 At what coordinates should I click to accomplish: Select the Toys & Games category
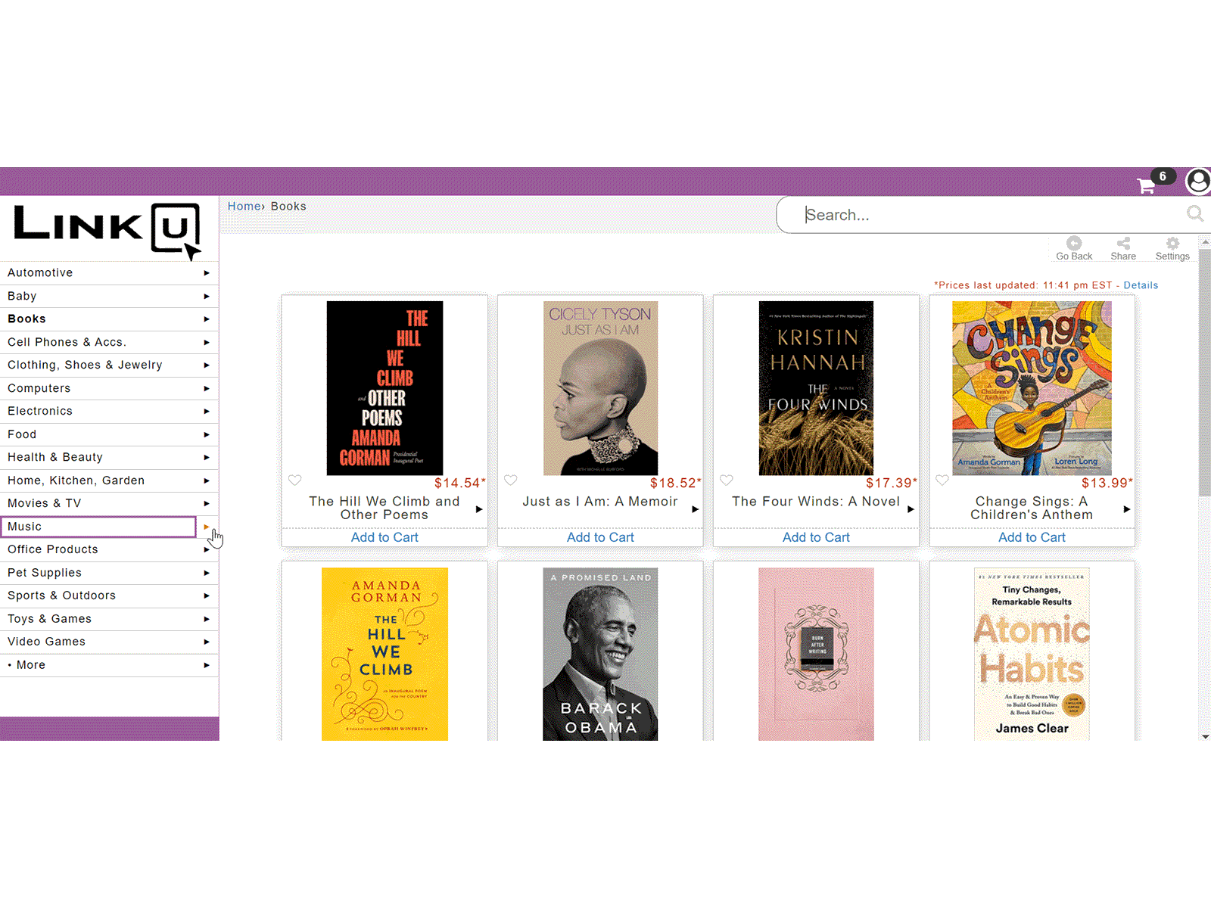coord(49,619)
